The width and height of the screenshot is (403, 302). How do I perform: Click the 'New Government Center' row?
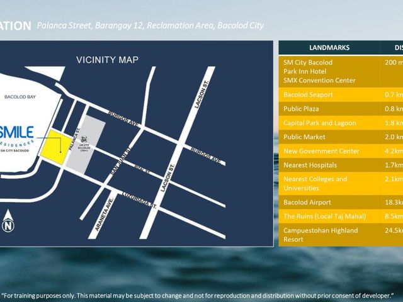click(x=341, y=151)
